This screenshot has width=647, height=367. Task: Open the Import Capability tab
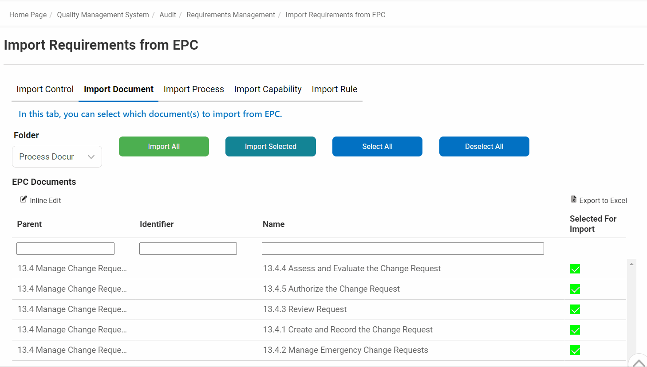268,90
